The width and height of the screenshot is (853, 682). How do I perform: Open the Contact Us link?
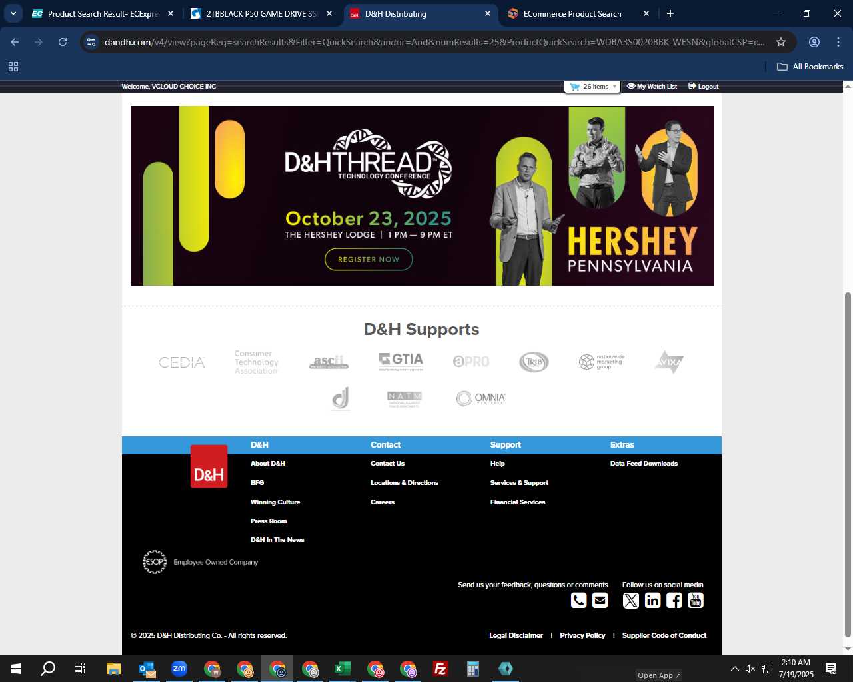[387, 464]
